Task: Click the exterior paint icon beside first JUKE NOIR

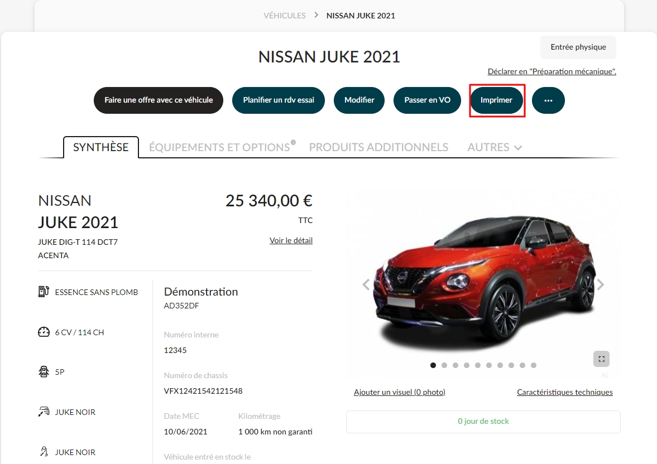Action: coord(44,412)
